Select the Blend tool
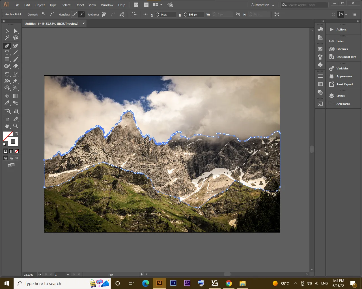362x289 pixels. point(16,103)
